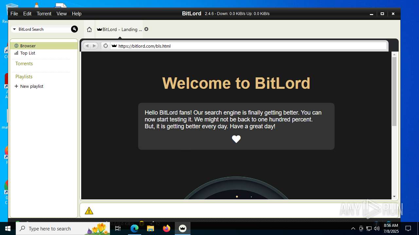
Task: Click the yellow warning triangle icon
Action: tap(89, 211)
